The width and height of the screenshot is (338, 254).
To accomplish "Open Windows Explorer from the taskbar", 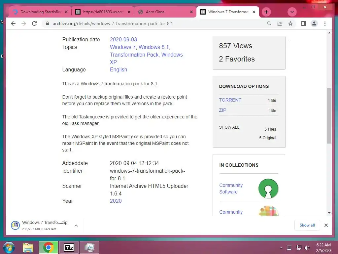I will [x=28, y=247].
